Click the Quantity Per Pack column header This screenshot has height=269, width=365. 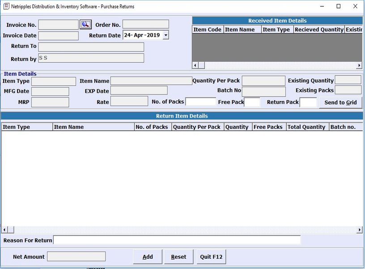pos(198,127)
